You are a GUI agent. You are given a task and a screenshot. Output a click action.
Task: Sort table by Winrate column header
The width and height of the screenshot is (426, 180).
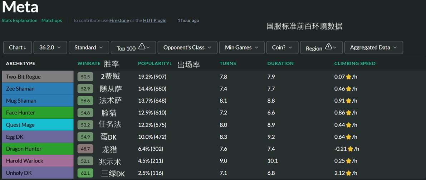point(89,63)
